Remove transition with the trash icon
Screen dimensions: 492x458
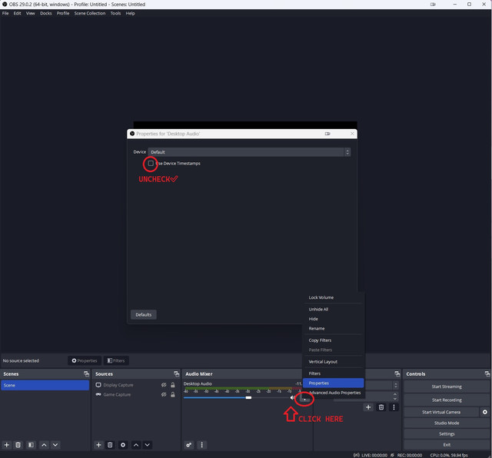[381, 407]
